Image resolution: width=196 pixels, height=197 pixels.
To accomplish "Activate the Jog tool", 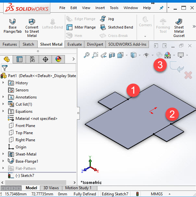I will click(107, 19).
